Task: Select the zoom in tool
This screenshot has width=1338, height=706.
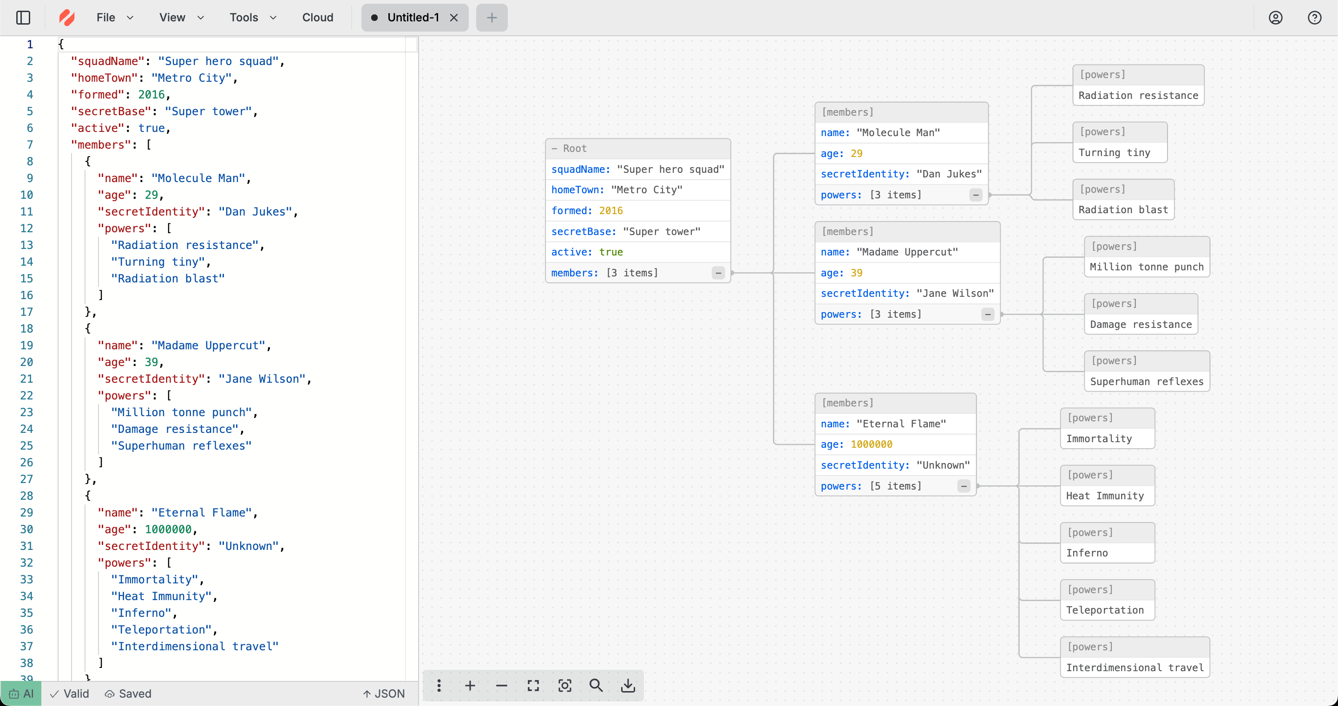Action: coord(470,685)
